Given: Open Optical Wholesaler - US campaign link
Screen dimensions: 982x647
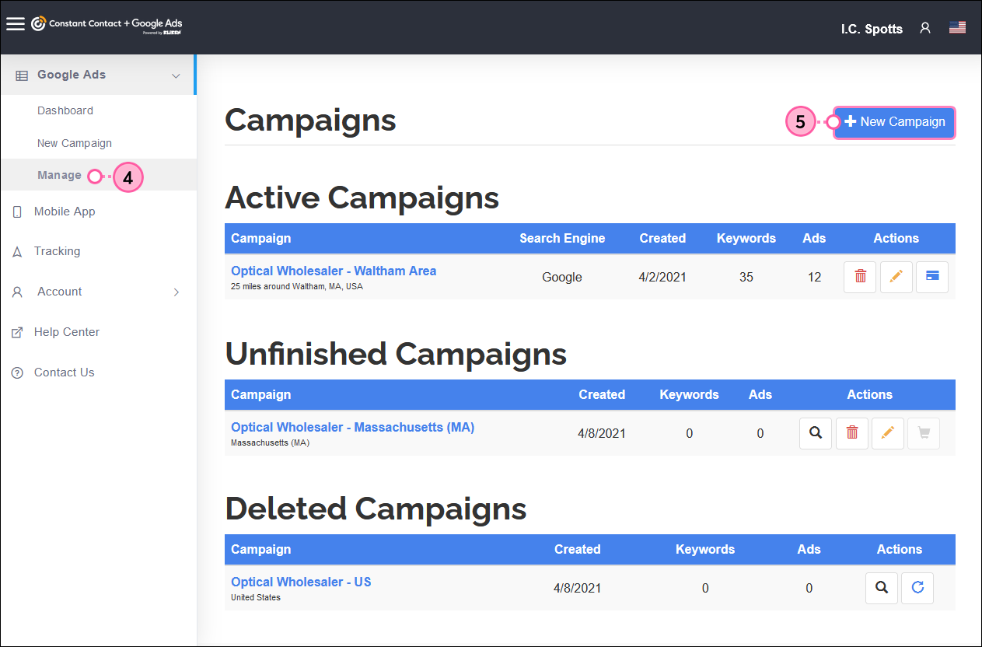Looking at the screenshot, I should pyautogui.click(x=301, y=582).
